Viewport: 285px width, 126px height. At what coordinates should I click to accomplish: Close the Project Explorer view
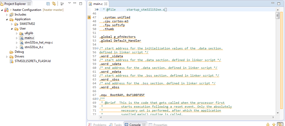point(29,4)
